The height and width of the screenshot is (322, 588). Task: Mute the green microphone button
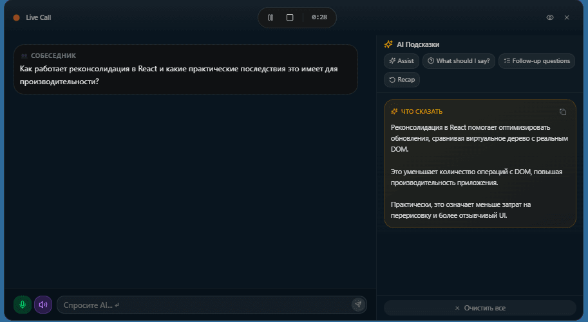[23, 305]
